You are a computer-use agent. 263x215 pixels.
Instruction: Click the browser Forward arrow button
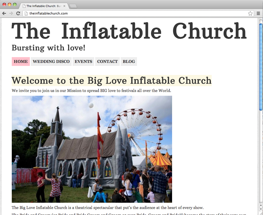pos(11,14)
